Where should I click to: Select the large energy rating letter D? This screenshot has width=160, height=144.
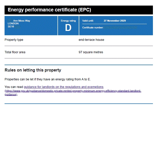(x=68, y=28)
